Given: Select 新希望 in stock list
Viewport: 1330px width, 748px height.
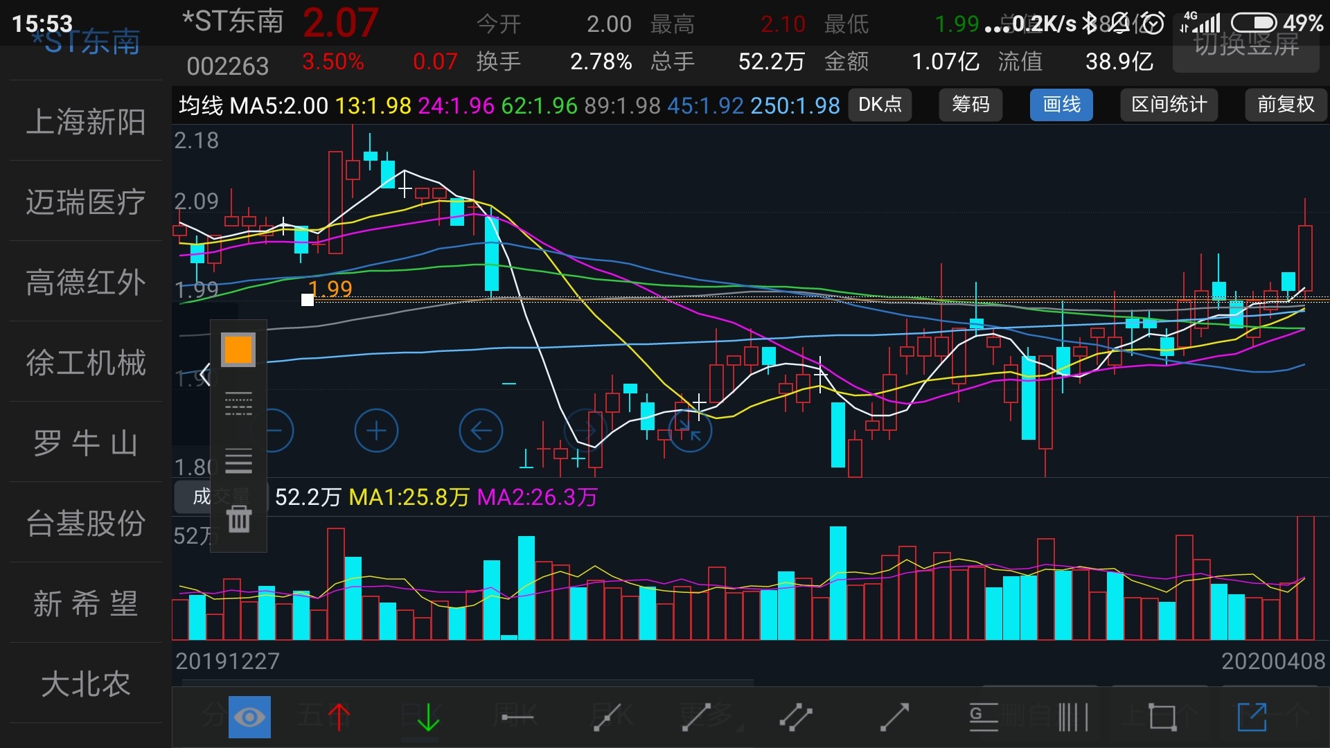Looking at the screenshot, I should pyautogui.click(x=86, y=603).
